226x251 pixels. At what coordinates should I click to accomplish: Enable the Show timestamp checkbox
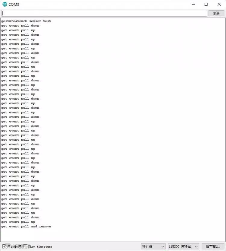click(26, 246)
